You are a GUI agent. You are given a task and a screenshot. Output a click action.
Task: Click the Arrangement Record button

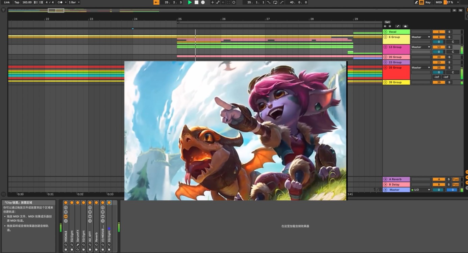pyautogui.click(x=203, y=2)
